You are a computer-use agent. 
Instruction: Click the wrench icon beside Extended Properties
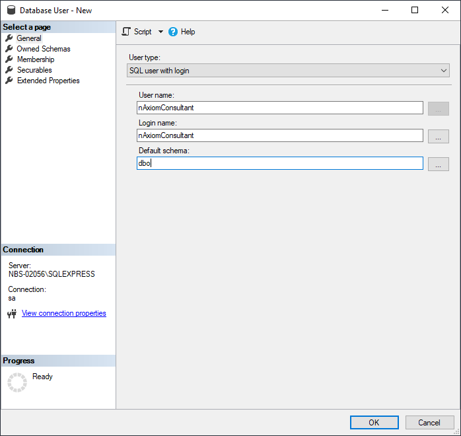pyautogui.click(x=9, y=81)
